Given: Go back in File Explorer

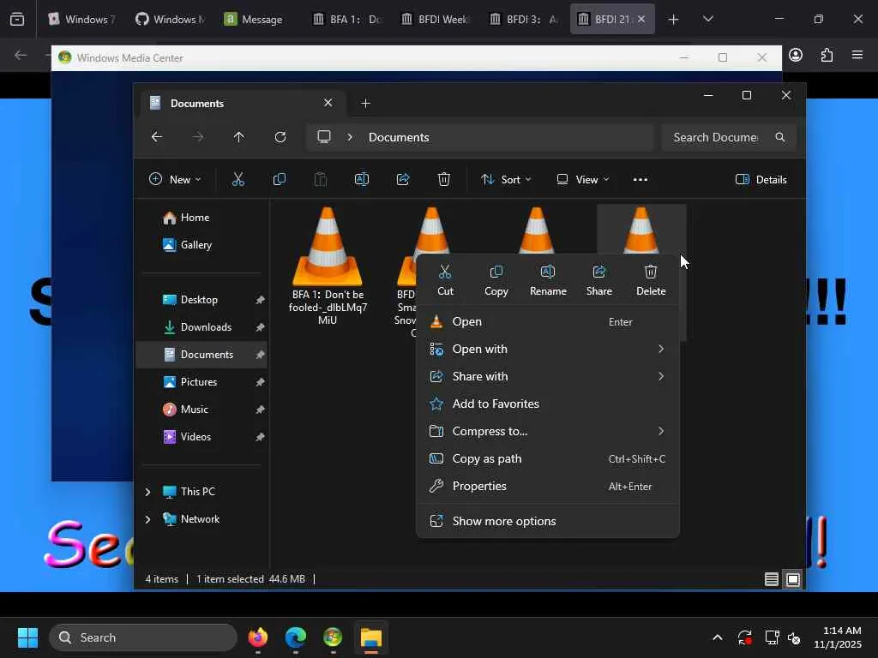Looking at the screenshot, I should point(157,137).
